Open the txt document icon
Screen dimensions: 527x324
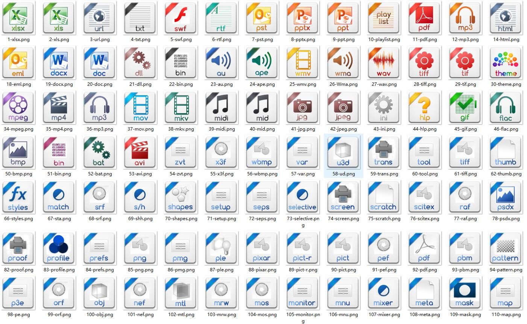pyautogui.click(x=140, y=18)
